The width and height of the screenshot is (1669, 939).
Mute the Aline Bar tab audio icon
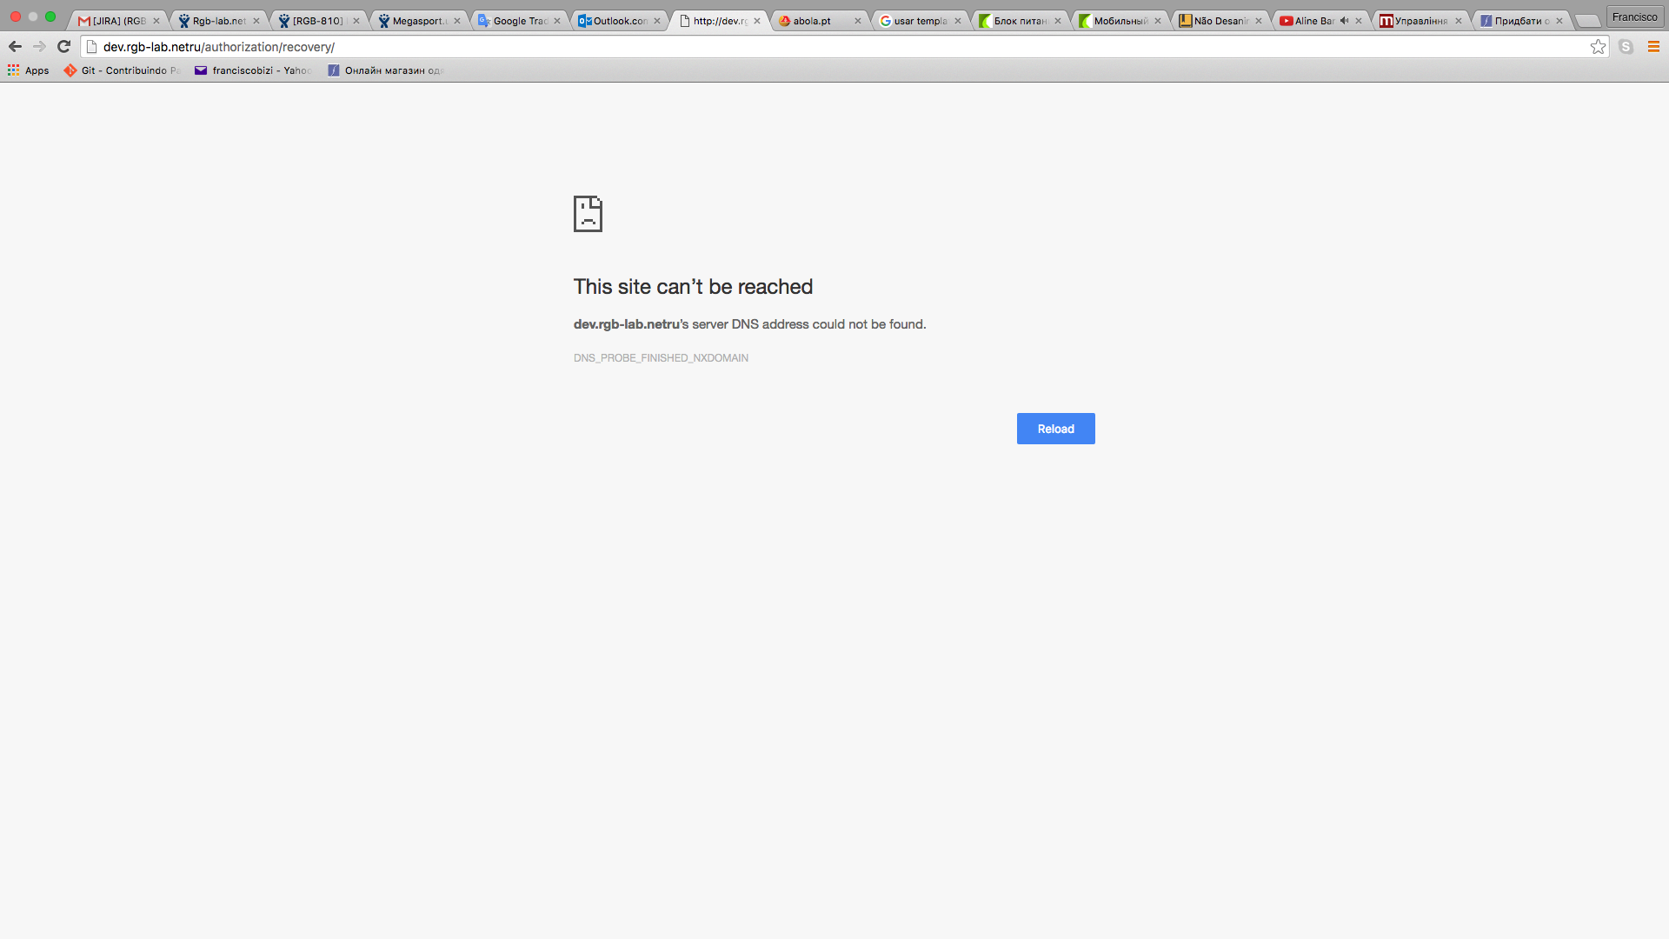[1344, 21]
